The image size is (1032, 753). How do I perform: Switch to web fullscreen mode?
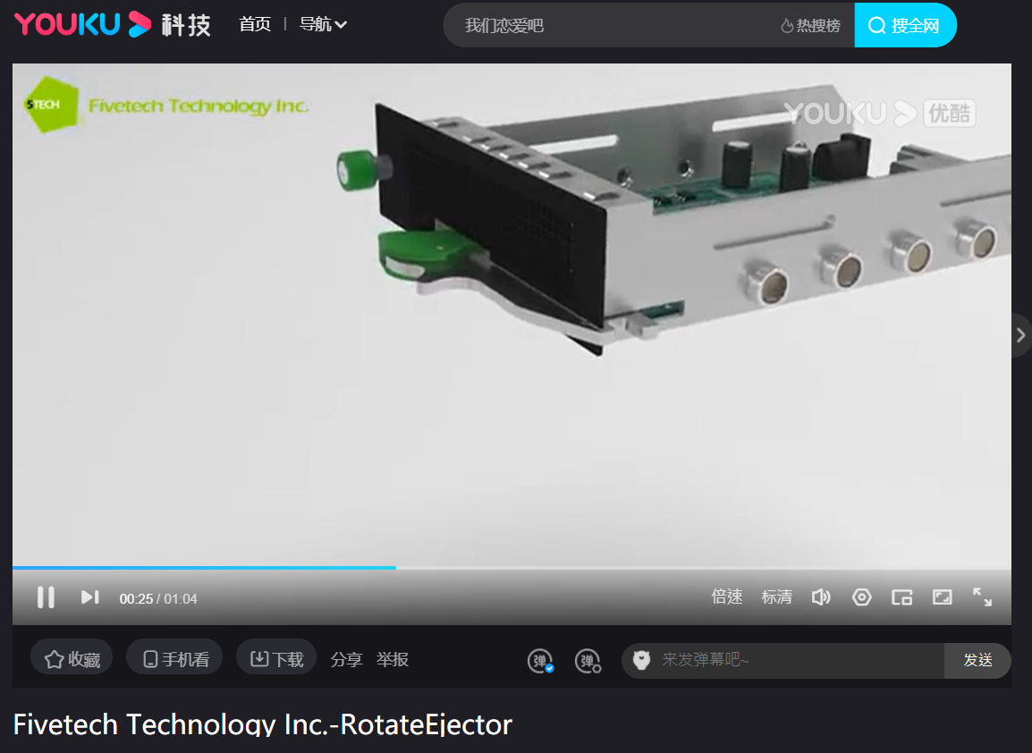point(943,597)
